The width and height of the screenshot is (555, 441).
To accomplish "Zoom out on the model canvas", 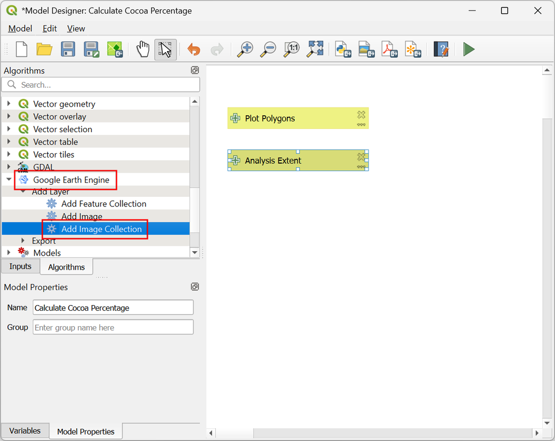I will [x=268, y=49].
